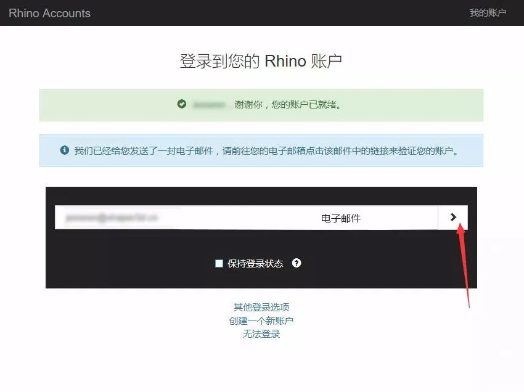Click the help question mark next to 保持登录状态
The image size is (524, 392).
pyautogui.click(x=297, y=263)
